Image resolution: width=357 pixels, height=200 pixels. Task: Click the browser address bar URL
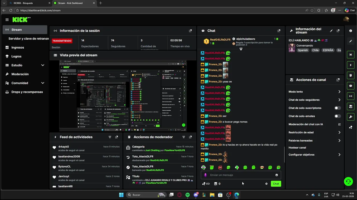tap(40, 10)
